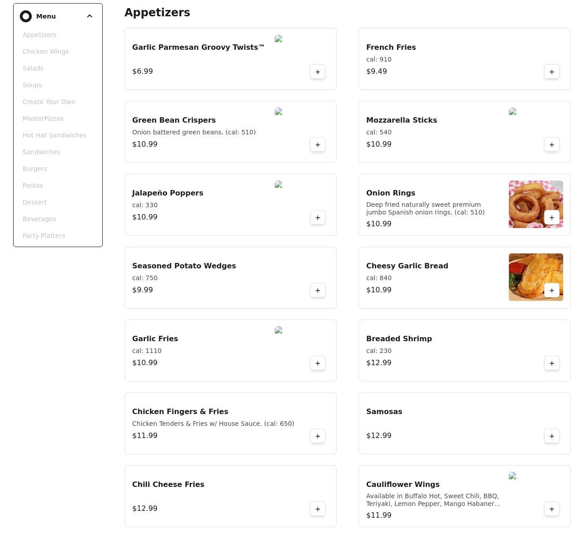Select the Onion Rings title text
This screenshot has width=584, height=534.
point(391,193)
